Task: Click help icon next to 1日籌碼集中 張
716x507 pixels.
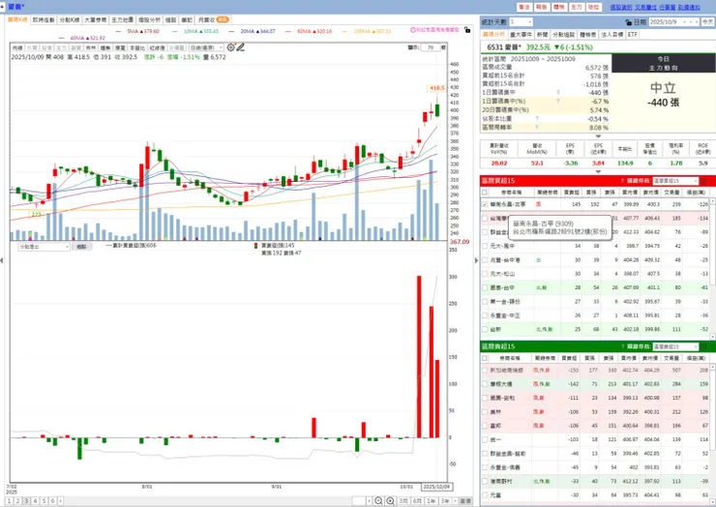Action: click(558, 93)
